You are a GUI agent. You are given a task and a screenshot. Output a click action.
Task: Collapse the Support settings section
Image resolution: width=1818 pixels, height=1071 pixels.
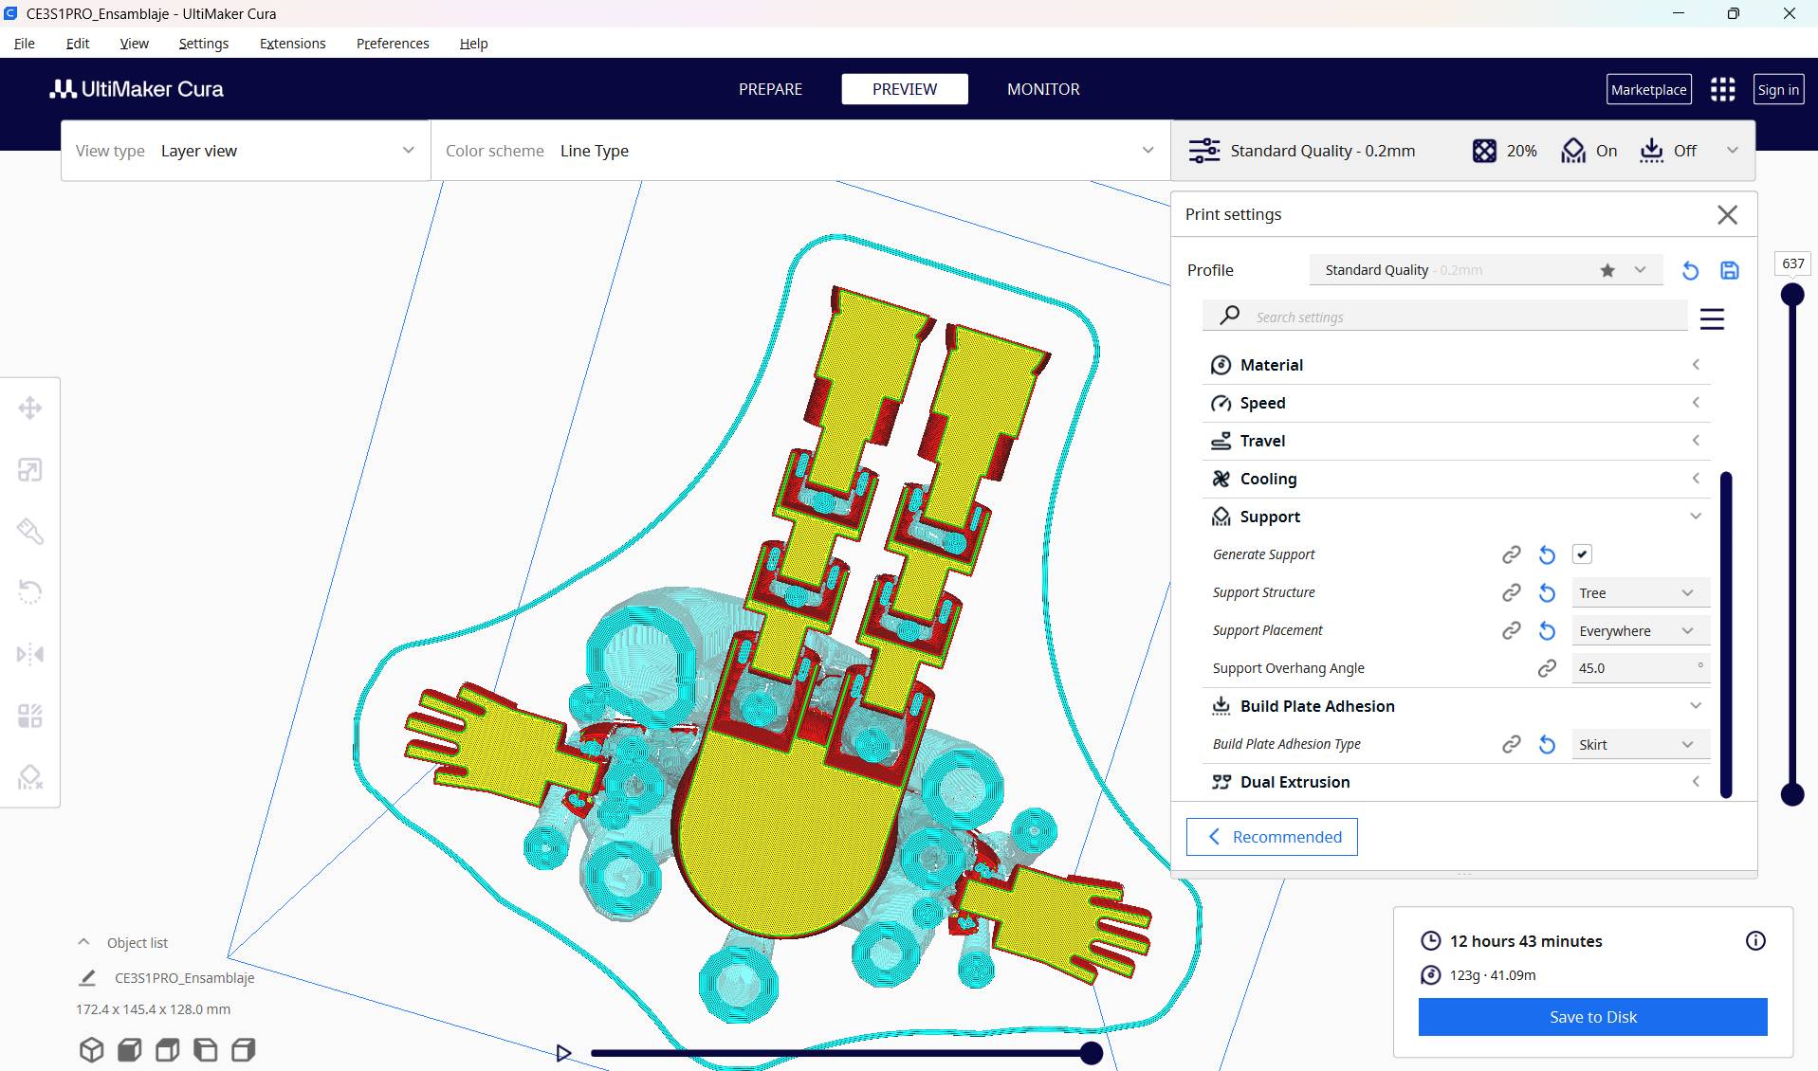pos(1456,517)
